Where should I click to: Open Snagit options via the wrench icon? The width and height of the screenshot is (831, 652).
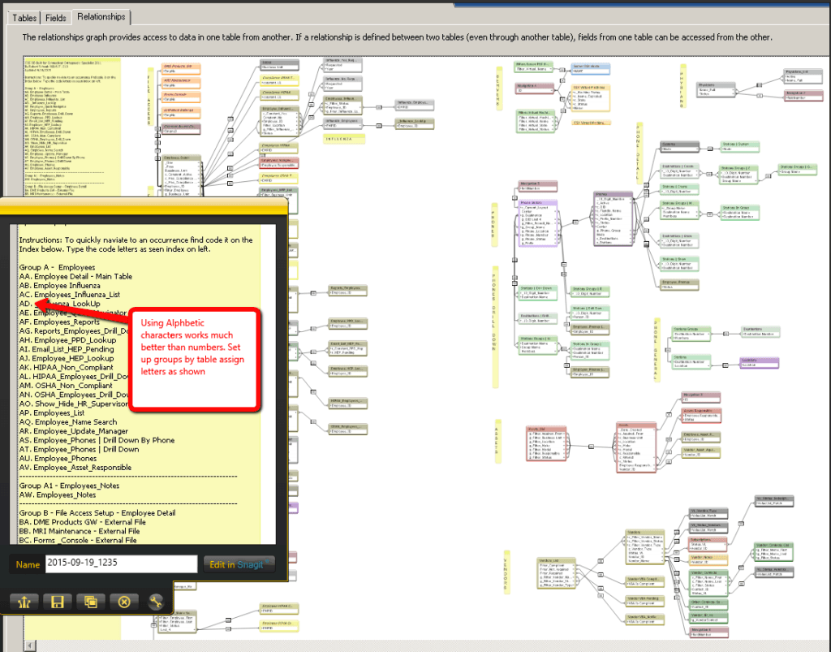(156, 602)
